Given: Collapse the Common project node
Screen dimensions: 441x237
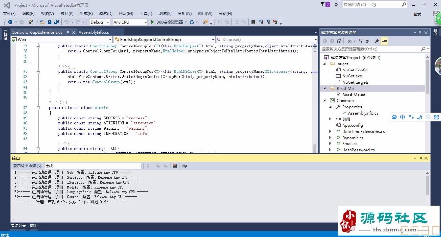Looking at the screenshot, I should click(x=325, y=101).
